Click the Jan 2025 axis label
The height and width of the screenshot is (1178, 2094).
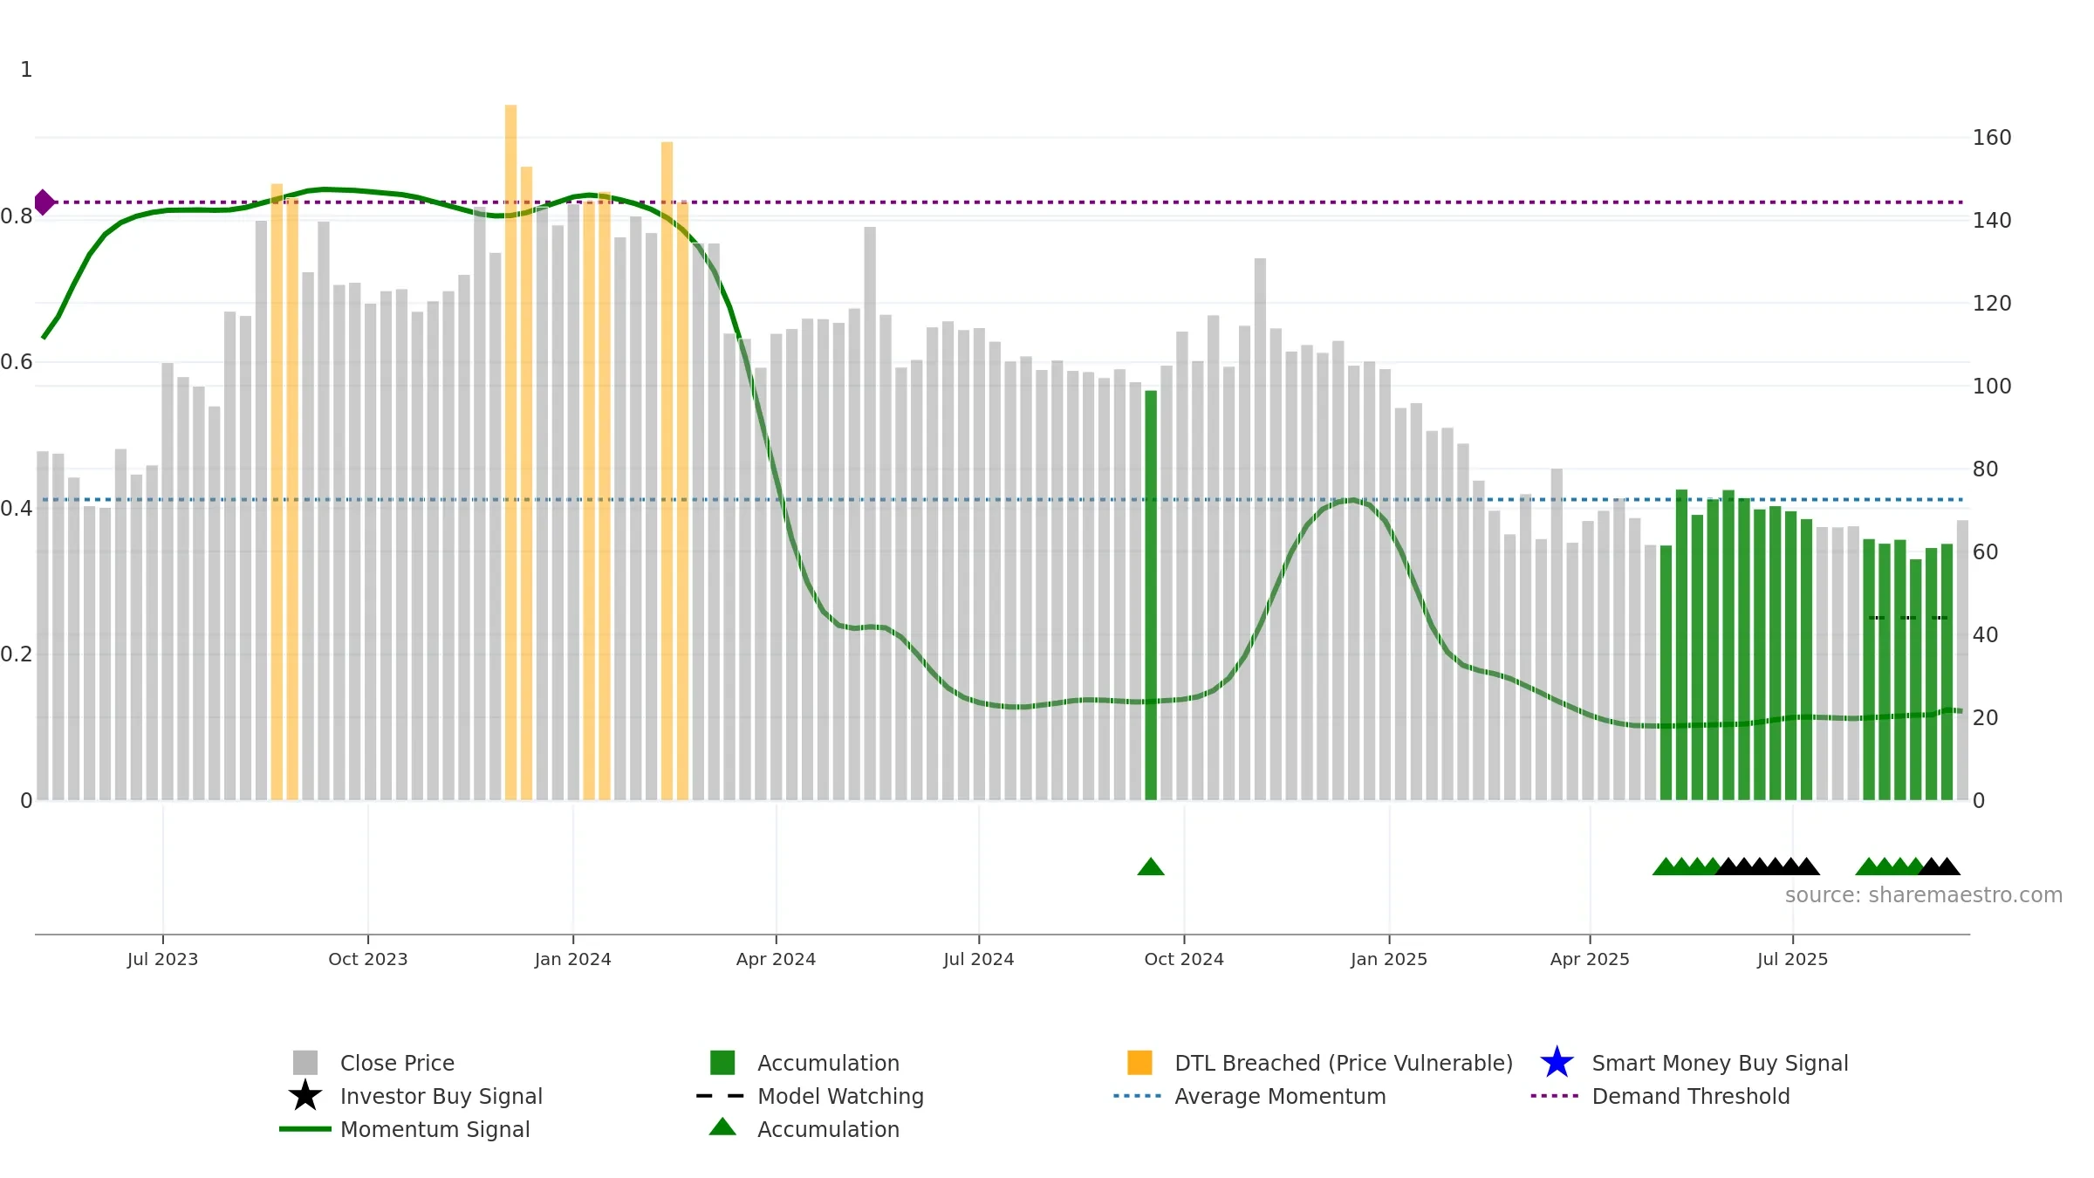[x=1389, y=959]
